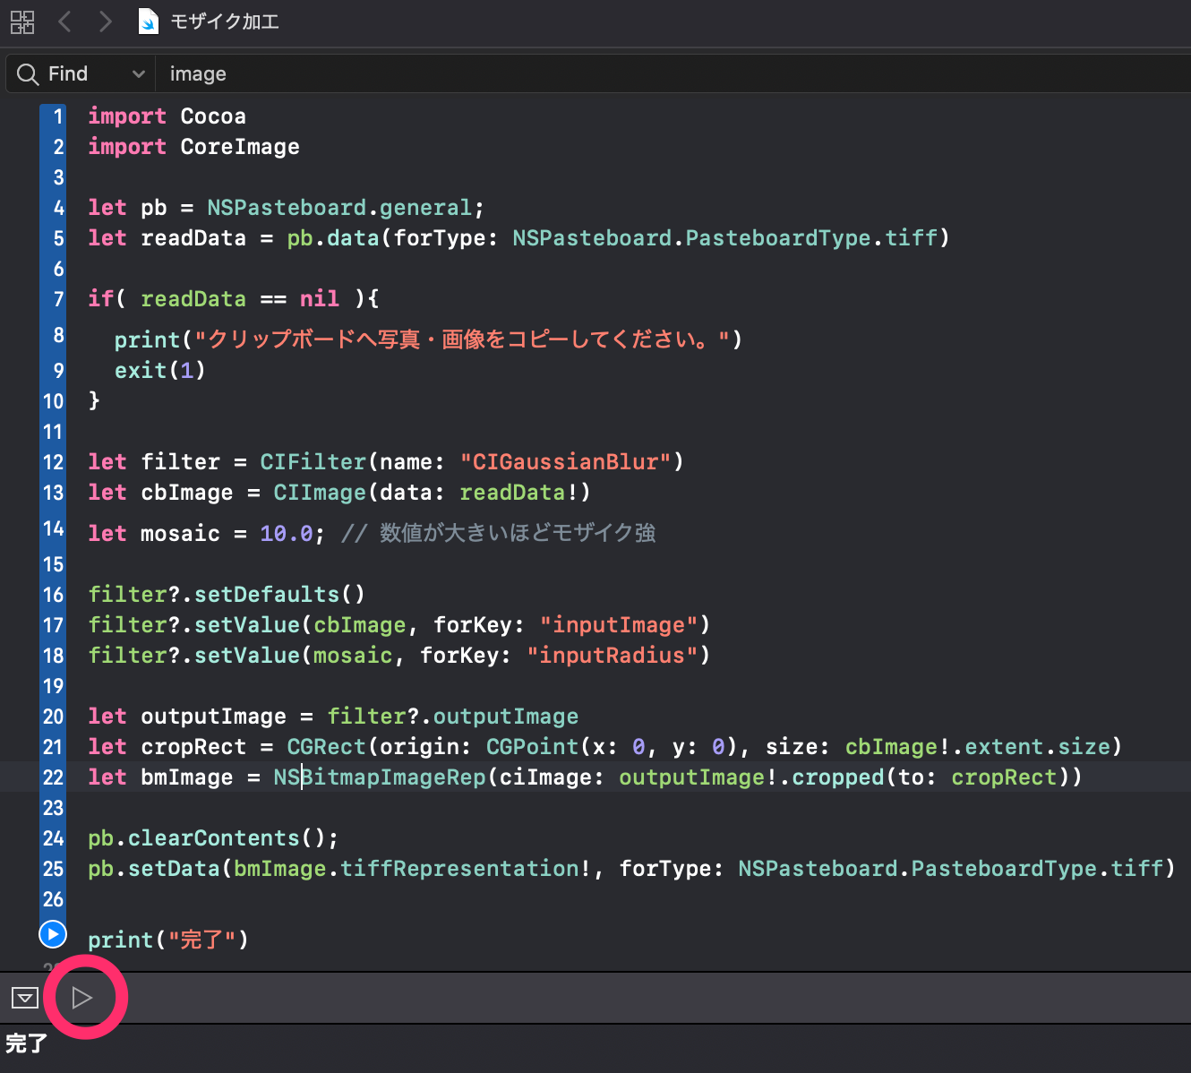Click NSPasteboard in the pb declaration line
This screenshot has height=1073, width=1191.
(287, 208)
